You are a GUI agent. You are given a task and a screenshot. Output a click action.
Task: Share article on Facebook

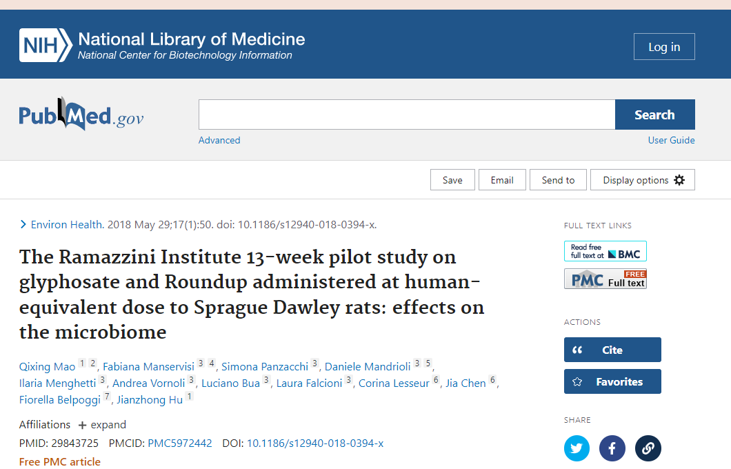612,448
